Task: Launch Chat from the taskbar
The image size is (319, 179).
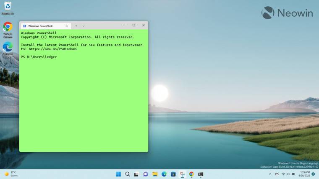Action: (x=146, y=174)
